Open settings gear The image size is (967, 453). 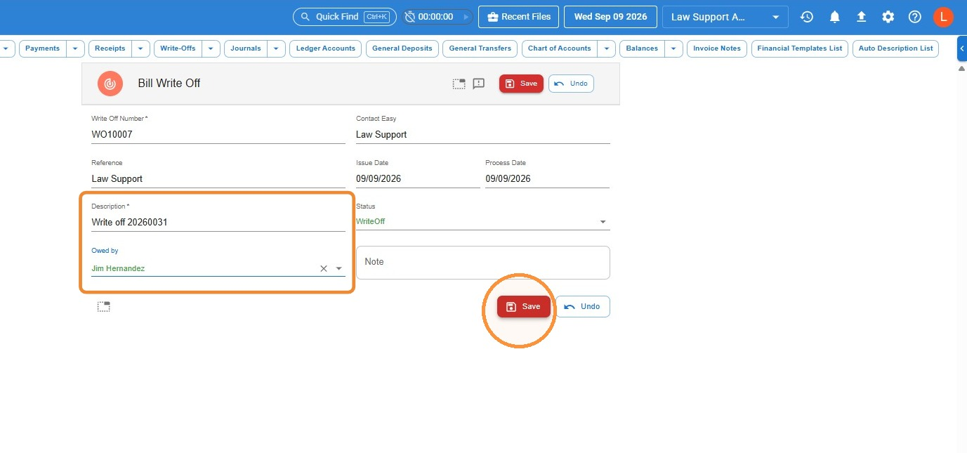coord(888,17)
